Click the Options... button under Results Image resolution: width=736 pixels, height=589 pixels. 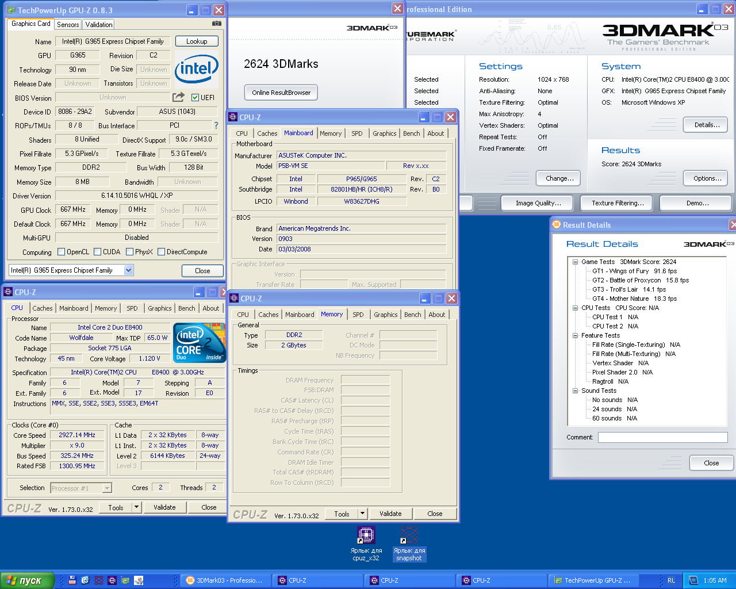pyautogui.click(x=707, y=178)
